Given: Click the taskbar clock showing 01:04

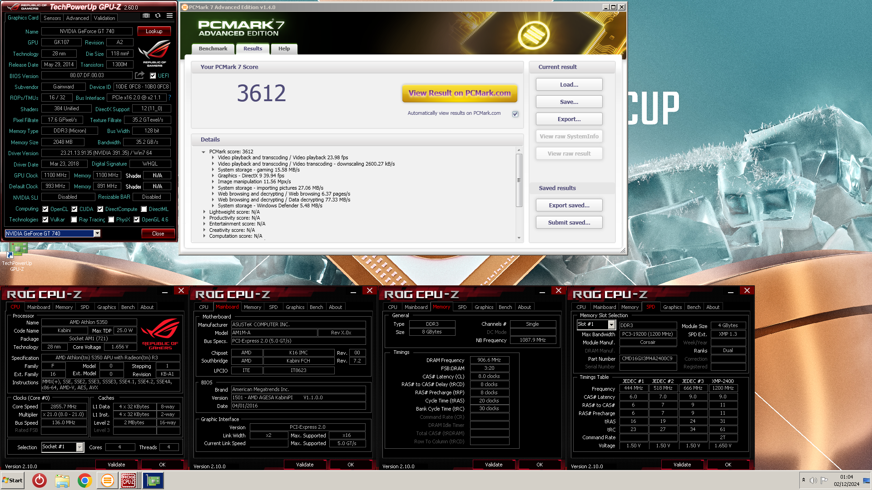Looking at the screenshot, I should click(x=846, y=480).
